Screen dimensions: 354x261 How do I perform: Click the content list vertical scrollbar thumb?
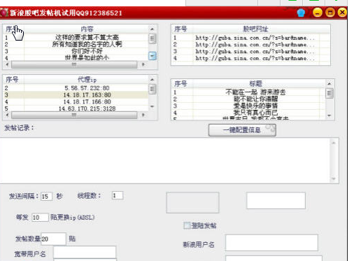(153, 38)
